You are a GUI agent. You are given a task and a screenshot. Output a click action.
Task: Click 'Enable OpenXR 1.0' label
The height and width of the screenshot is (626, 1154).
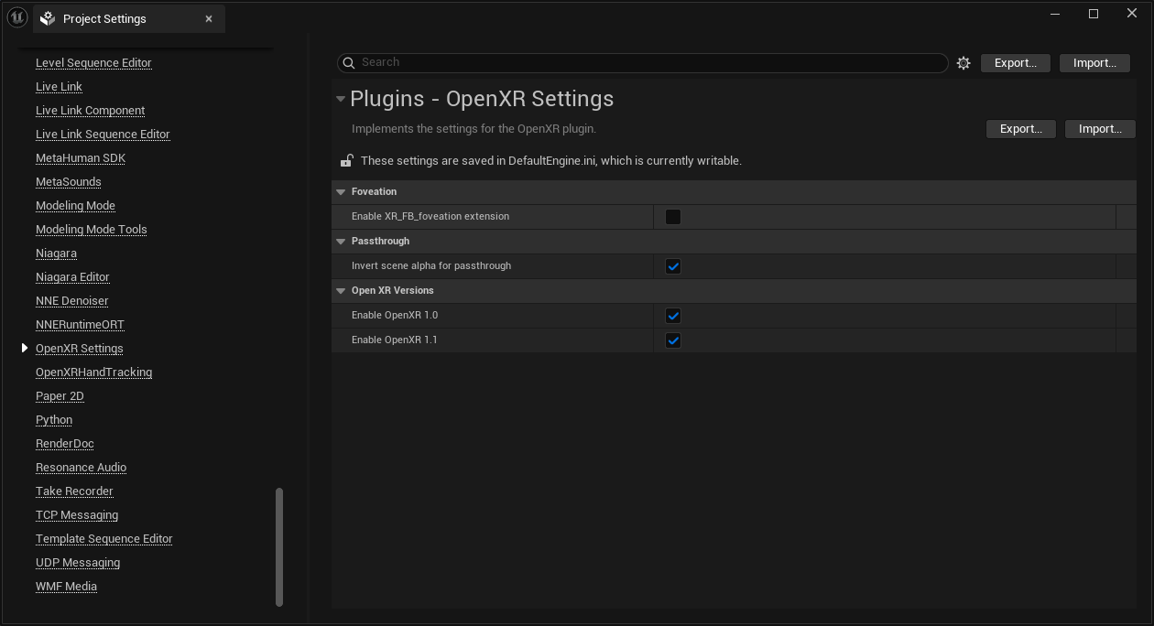395,316
